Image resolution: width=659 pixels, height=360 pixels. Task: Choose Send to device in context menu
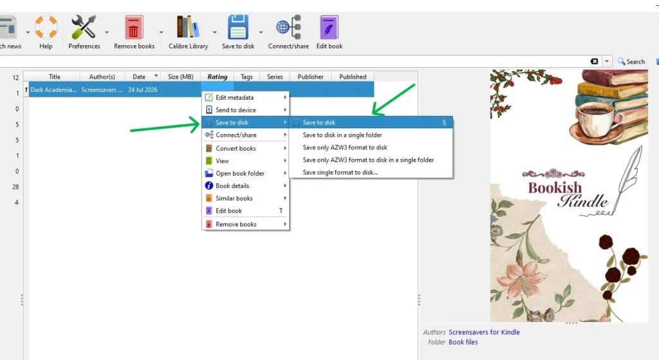[246, 109]
